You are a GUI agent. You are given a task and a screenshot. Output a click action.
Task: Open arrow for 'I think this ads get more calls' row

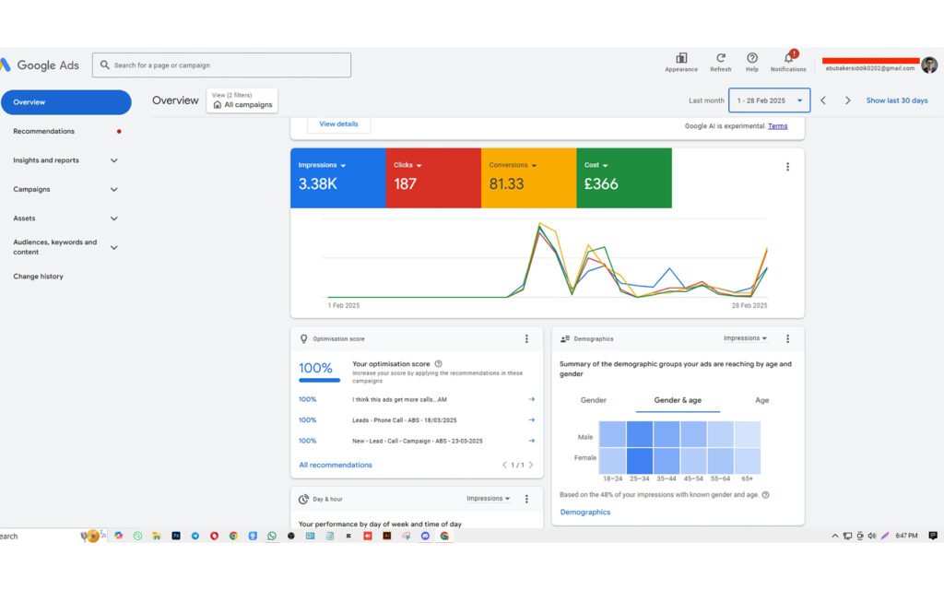point(532,399)
